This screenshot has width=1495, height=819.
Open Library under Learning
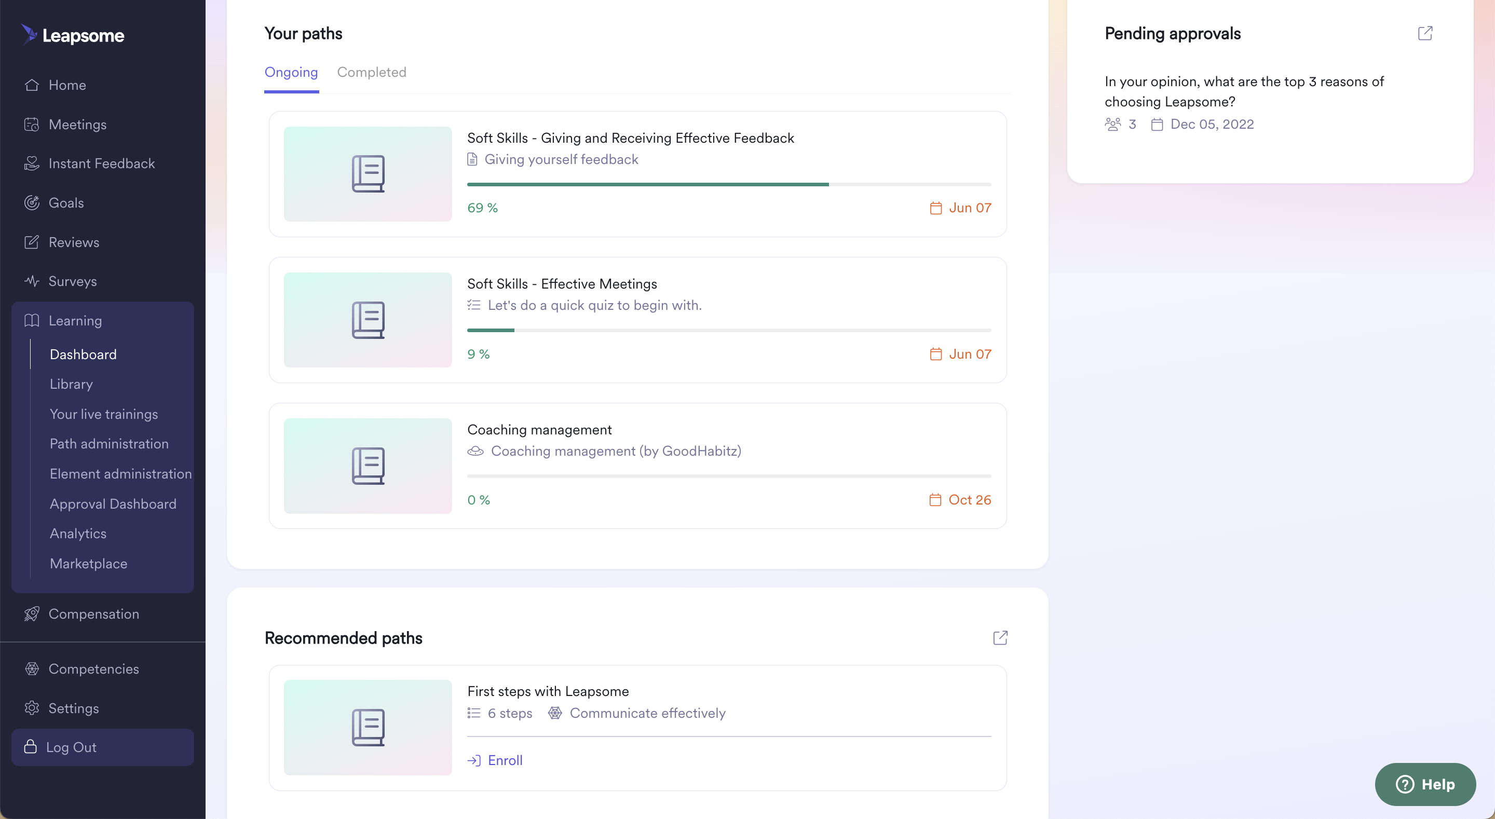(71, 384)
